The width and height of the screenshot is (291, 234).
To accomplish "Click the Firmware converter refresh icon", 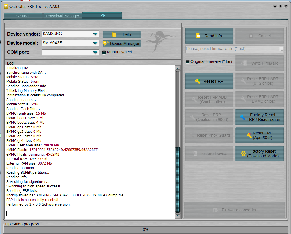I will (215, 210).
